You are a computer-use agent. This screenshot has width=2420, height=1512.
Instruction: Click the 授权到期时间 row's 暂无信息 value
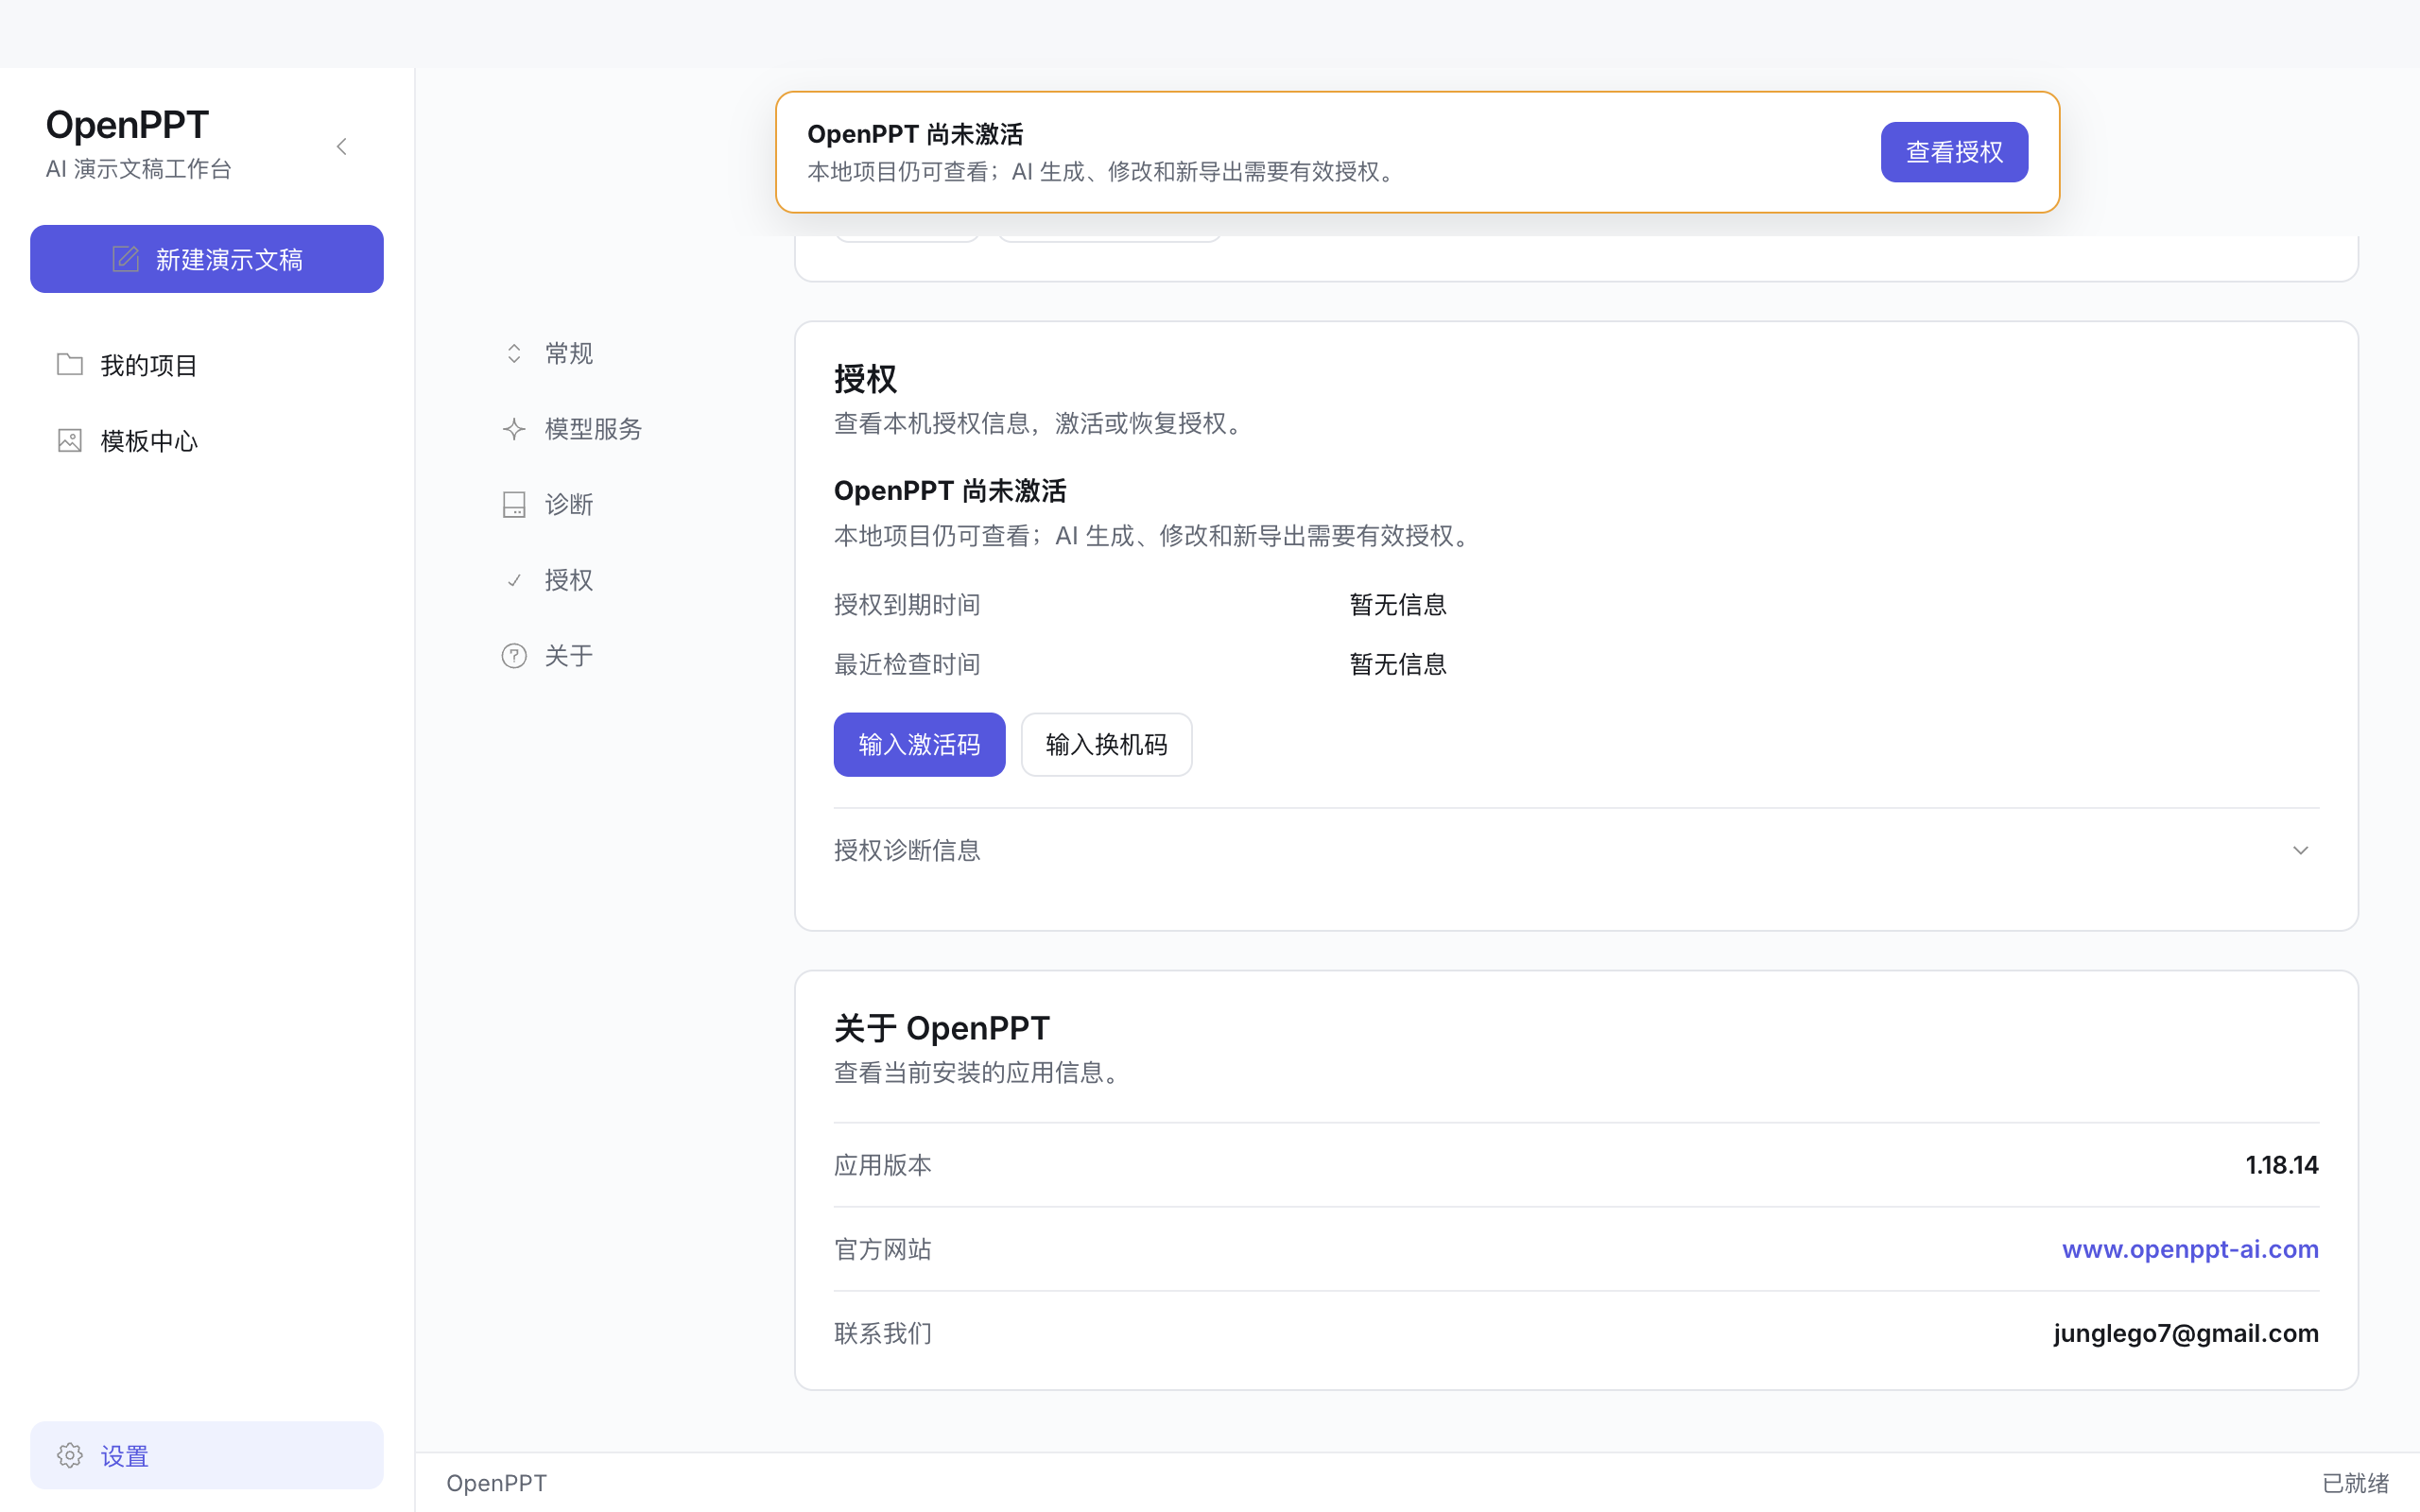[x=1398, y=605]
